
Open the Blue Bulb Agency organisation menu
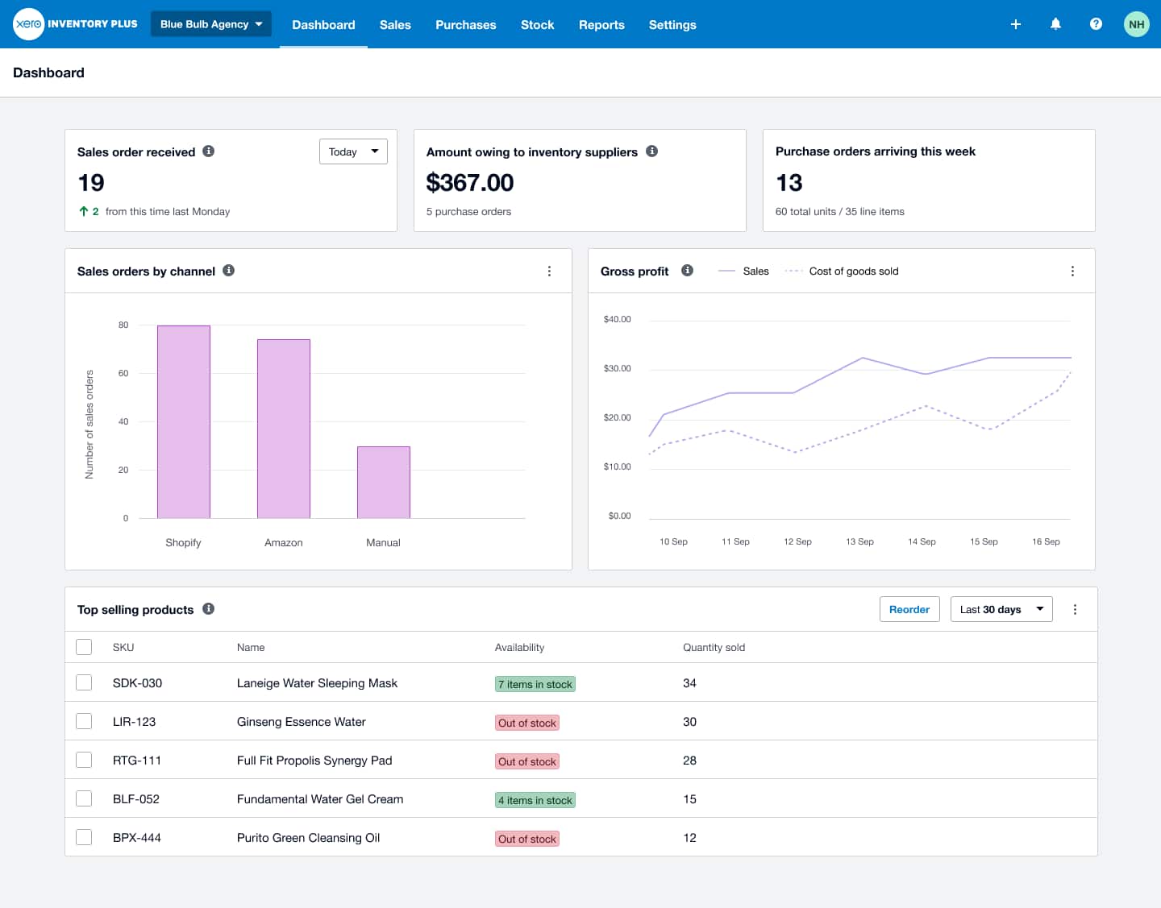coord(210,24)
